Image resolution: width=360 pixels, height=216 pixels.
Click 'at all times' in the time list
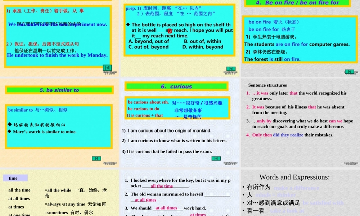(x=19, y=199)
